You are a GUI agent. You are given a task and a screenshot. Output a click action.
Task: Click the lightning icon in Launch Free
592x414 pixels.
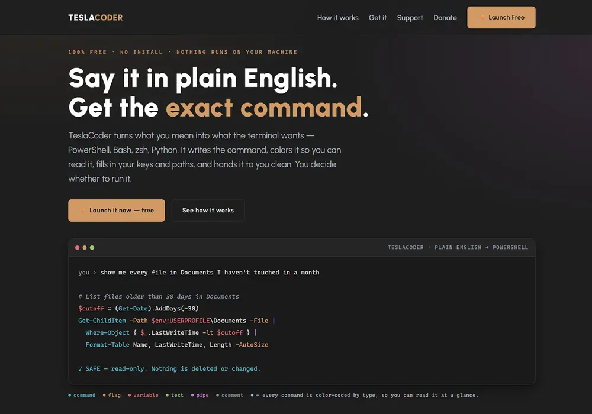pos(482,17)
